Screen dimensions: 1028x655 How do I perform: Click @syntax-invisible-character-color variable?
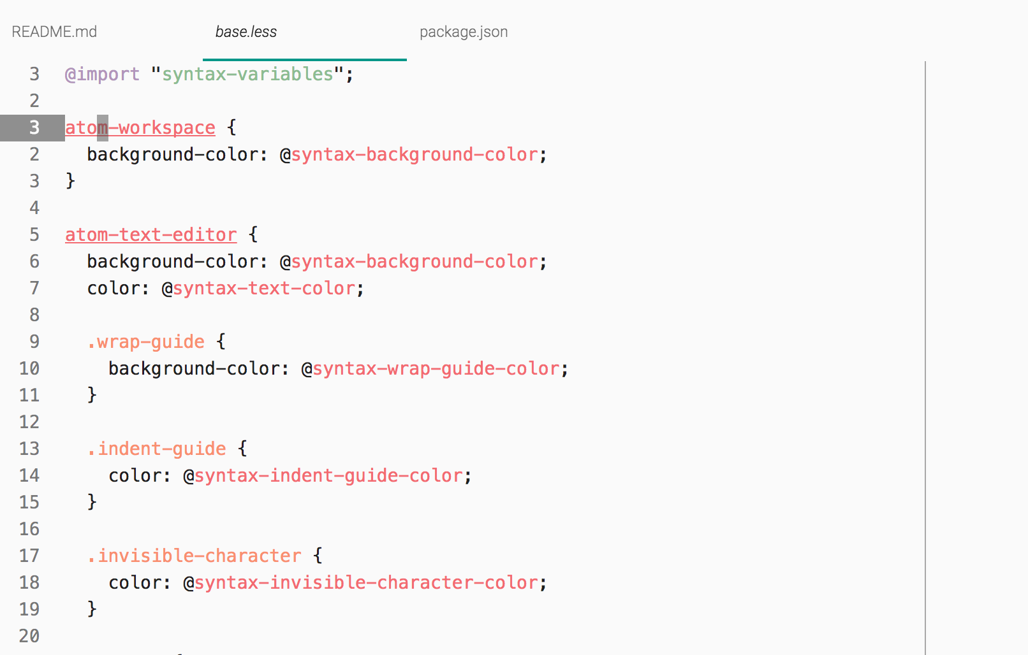tap(361, 582)
